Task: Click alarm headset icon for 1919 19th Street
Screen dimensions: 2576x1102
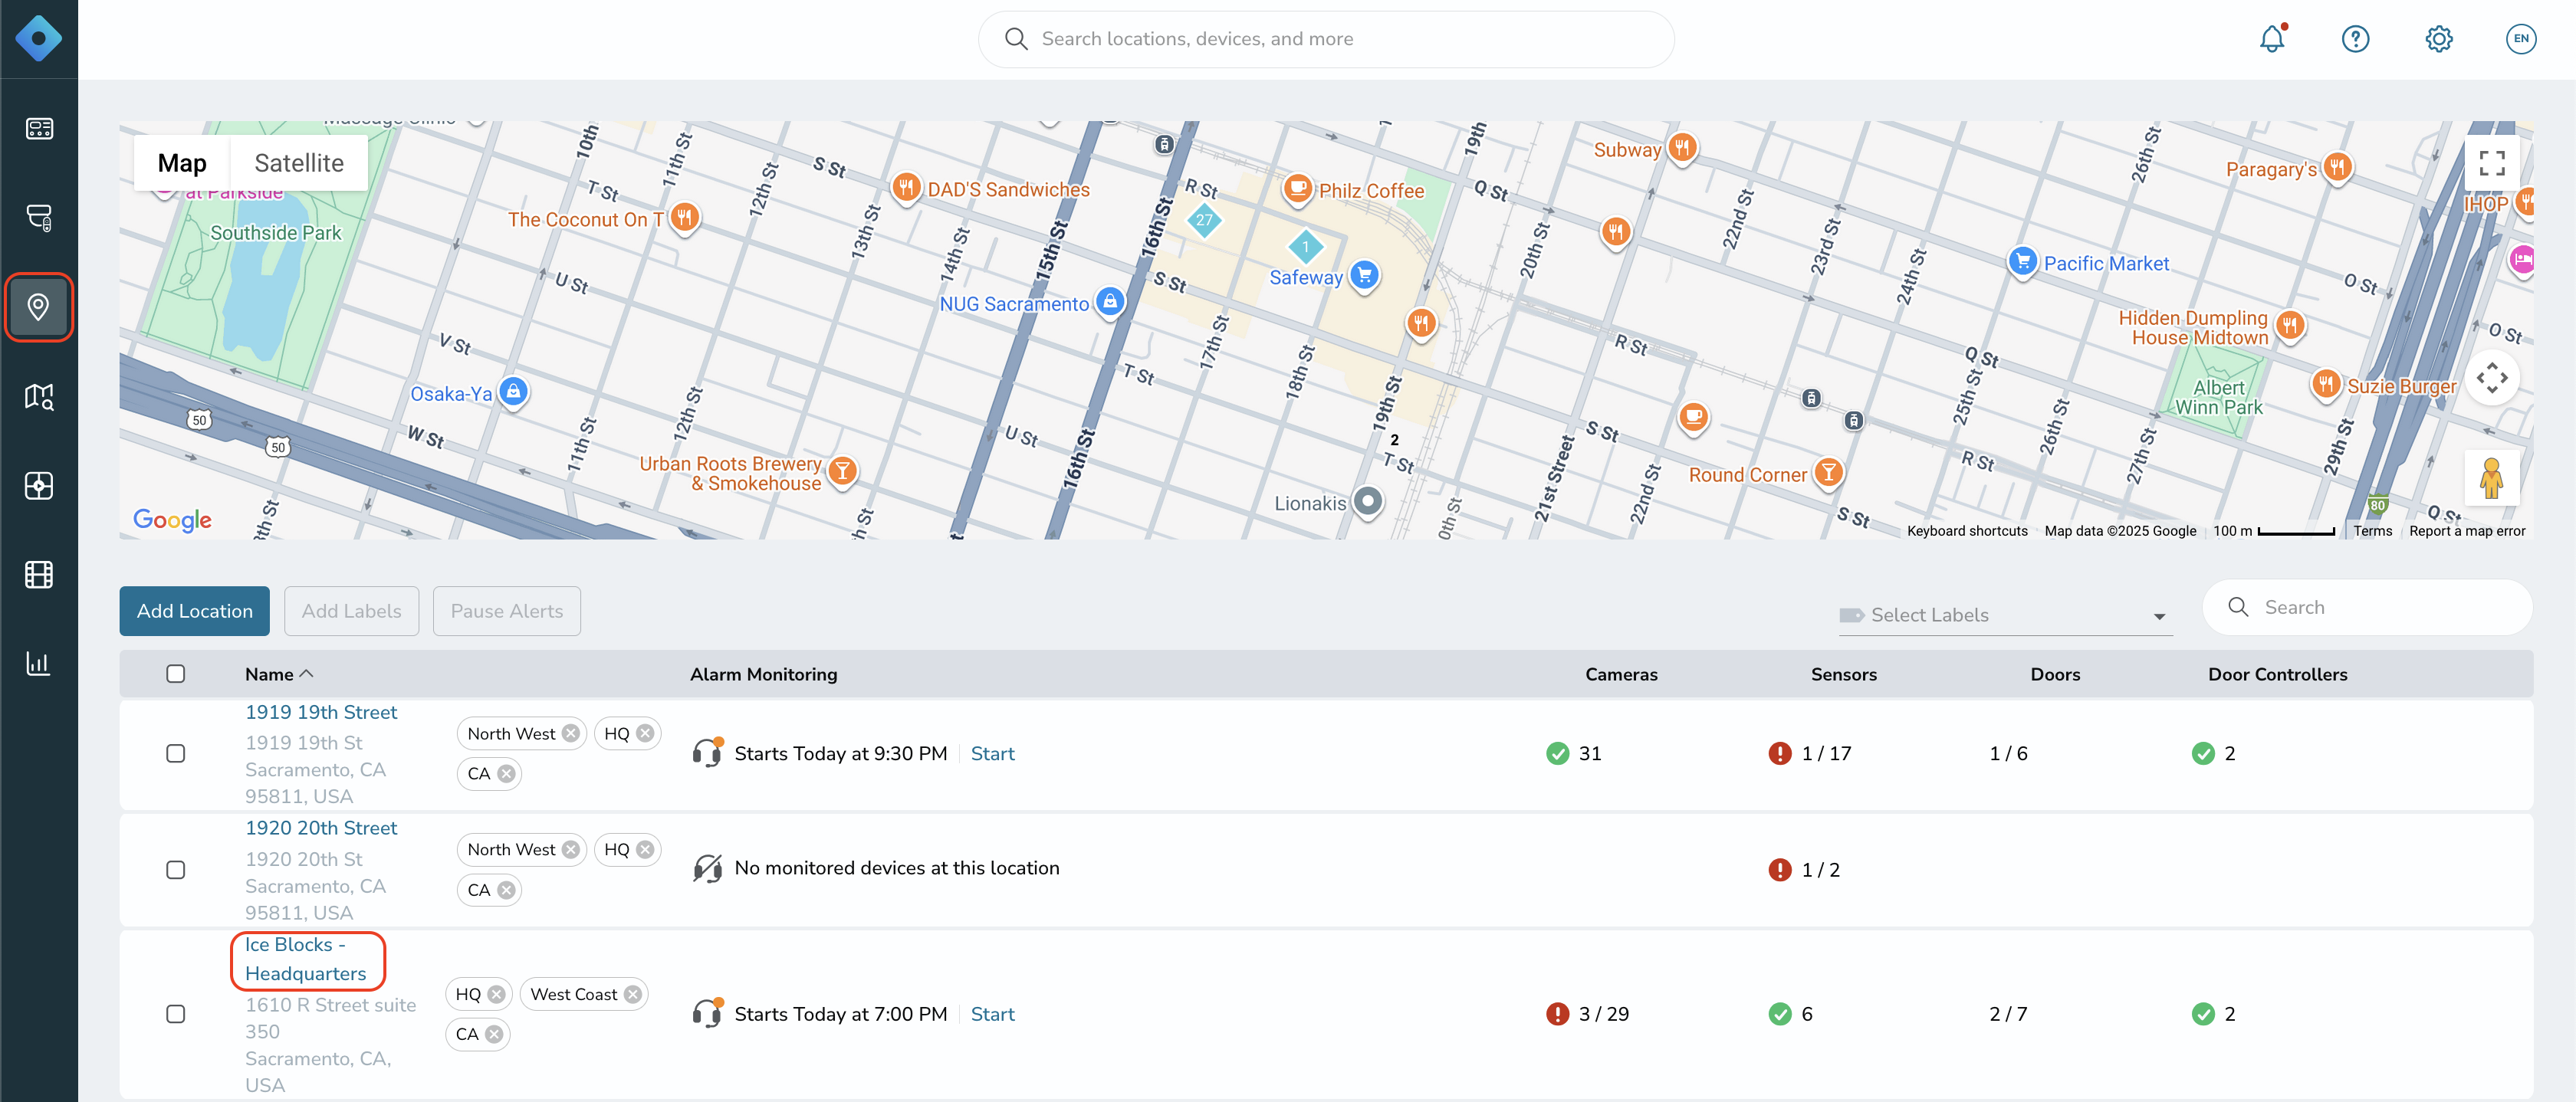Action: tap(707, 752)
